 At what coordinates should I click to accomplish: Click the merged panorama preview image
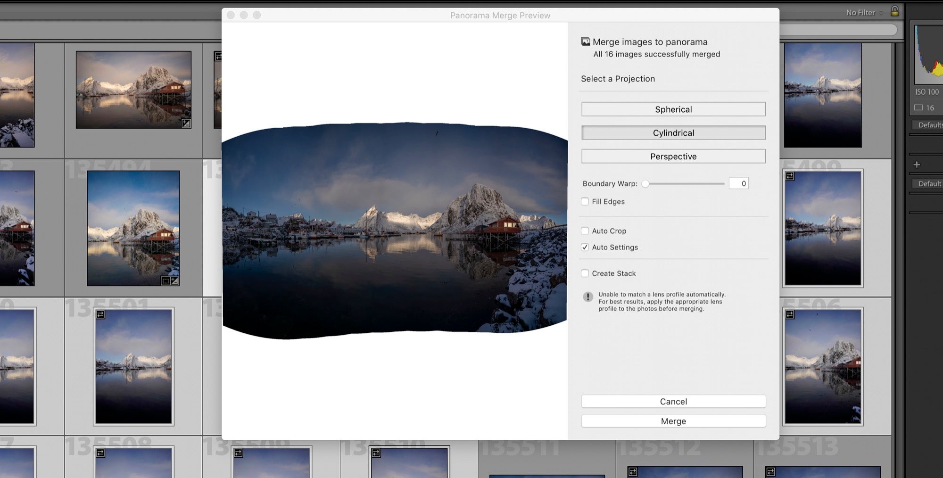pos(395,231)
